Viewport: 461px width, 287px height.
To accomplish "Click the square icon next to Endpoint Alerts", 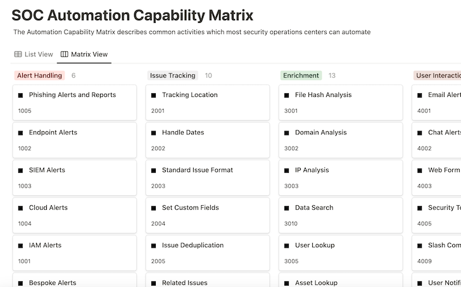I will pyautogui.click(x=21, y=133).
